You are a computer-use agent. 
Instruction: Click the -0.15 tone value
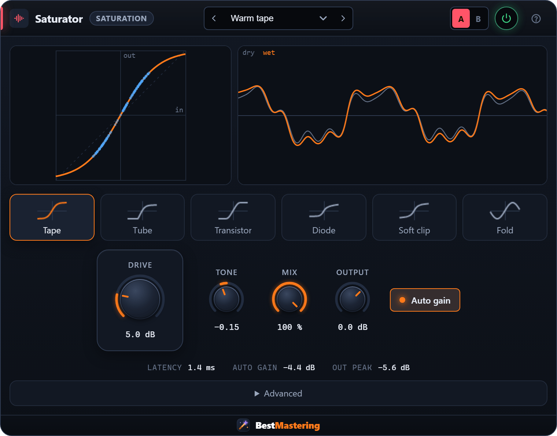click(x=226, y=327)
